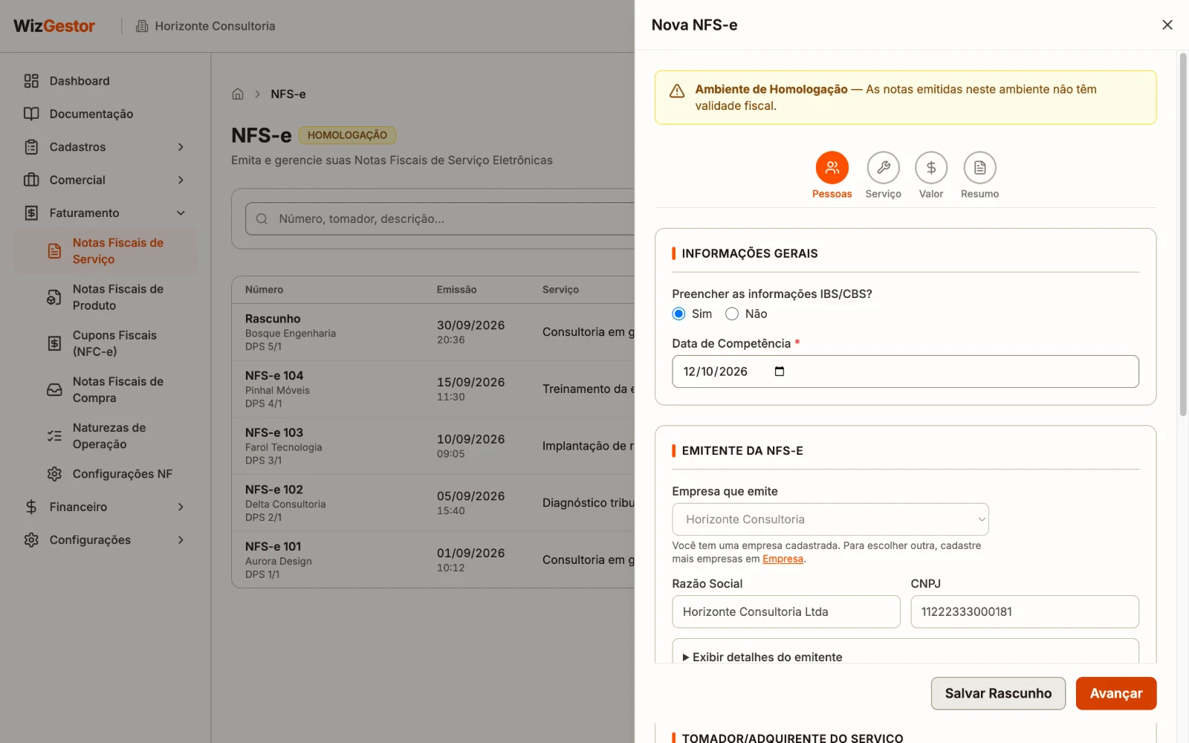Image resolution: width=1189 pixels, height=743 pixels.
Task: Expand the Financeiro menu chevron
Action: click(x=181, y=507)
